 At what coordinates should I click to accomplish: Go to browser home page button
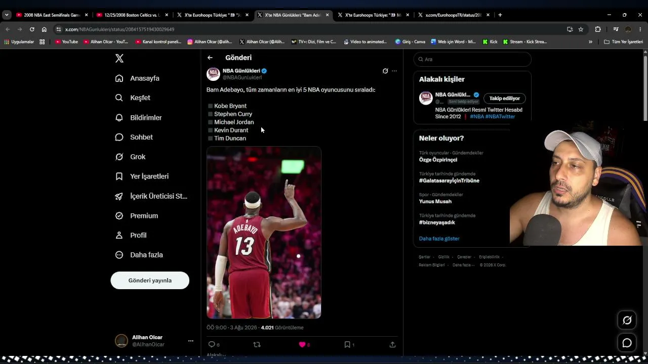44,29
